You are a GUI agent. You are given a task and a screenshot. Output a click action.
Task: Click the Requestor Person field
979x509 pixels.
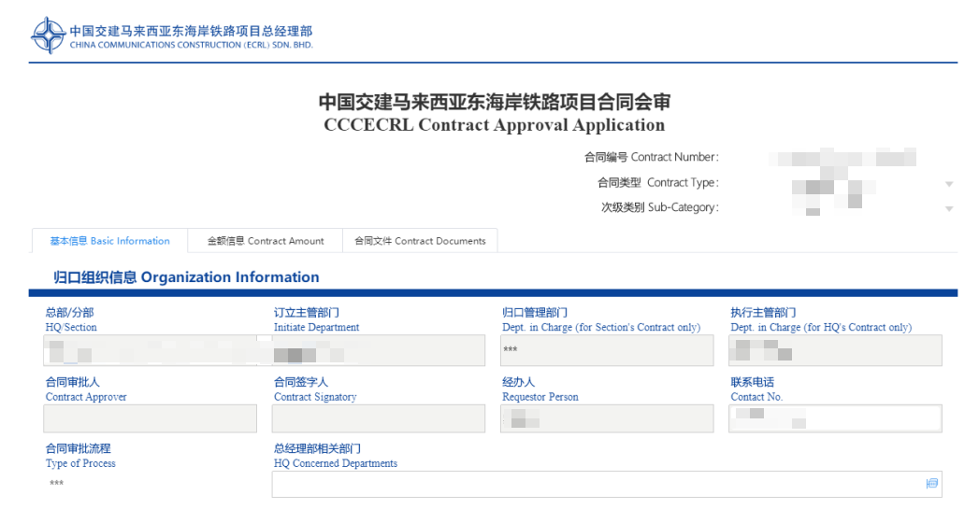click(x=607, y=418)
